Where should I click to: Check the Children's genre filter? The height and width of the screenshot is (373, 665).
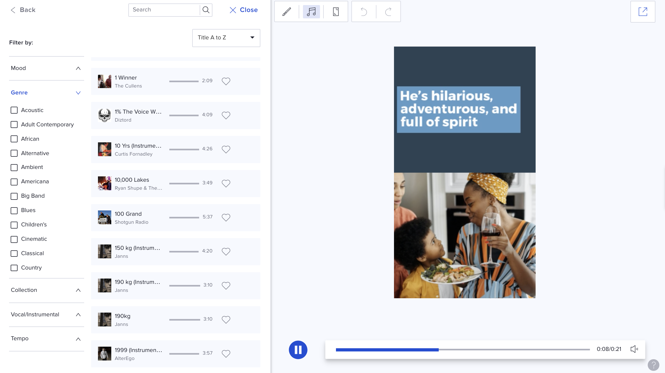point(14,225)
